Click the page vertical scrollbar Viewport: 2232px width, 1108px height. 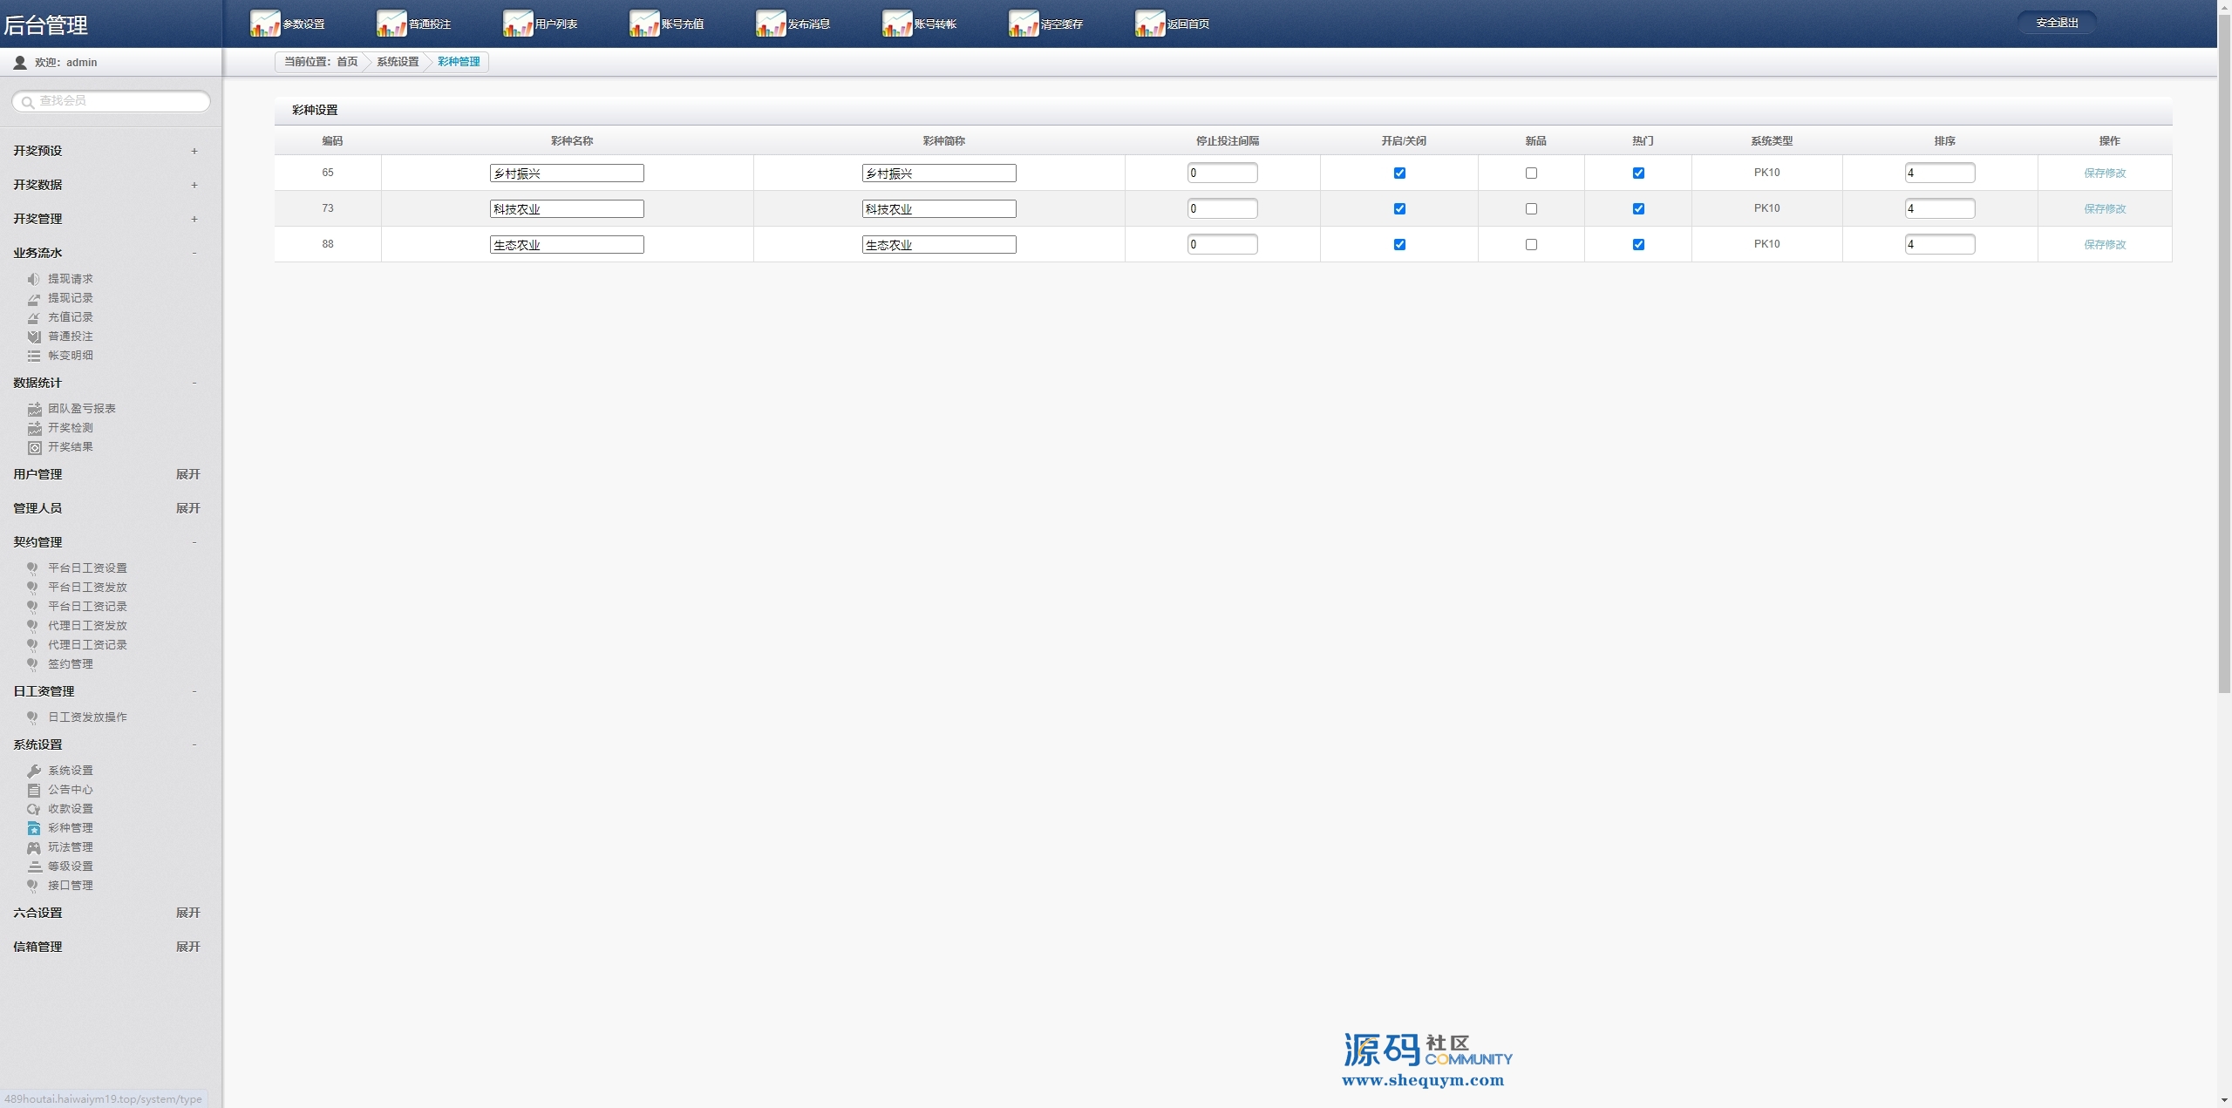coord(2223,349)
